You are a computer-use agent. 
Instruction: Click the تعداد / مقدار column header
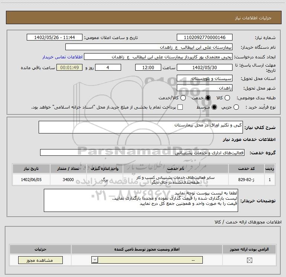pos(68,168)
